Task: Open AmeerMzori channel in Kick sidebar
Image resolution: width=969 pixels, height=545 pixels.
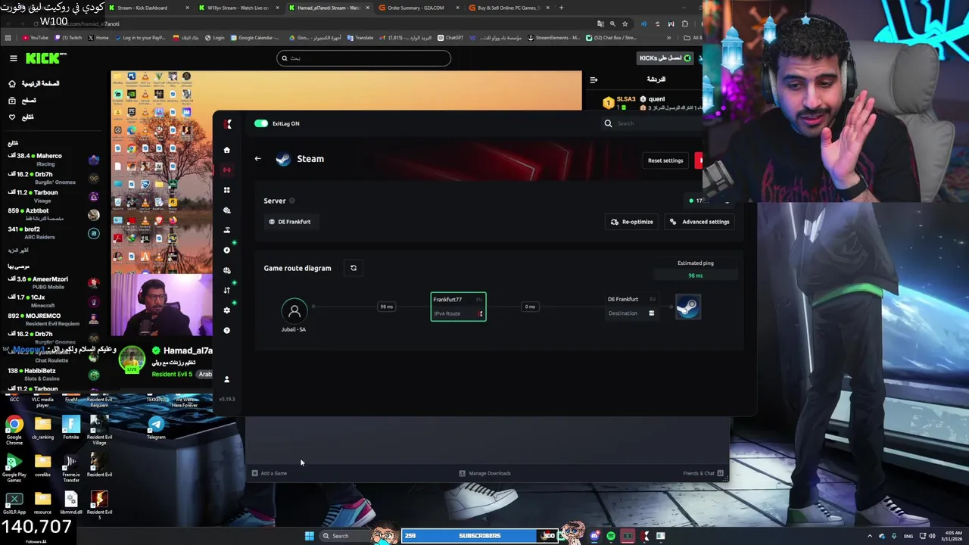Action: pos(53,283)
